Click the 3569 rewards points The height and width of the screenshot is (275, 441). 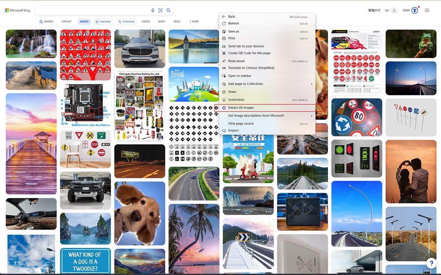tap(406, 10)
